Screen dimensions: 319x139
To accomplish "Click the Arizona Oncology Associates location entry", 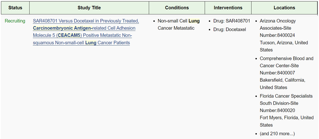I will 278,21.
